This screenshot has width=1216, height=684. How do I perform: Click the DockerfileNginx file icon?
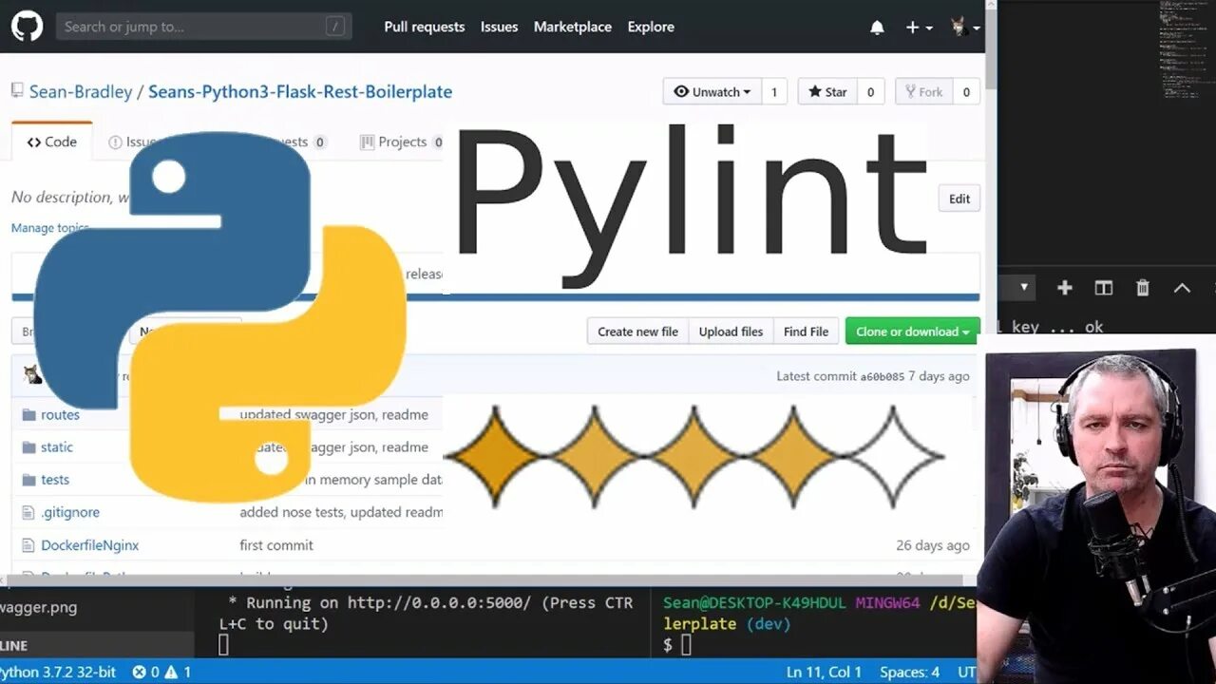click(x=28, y=545)
